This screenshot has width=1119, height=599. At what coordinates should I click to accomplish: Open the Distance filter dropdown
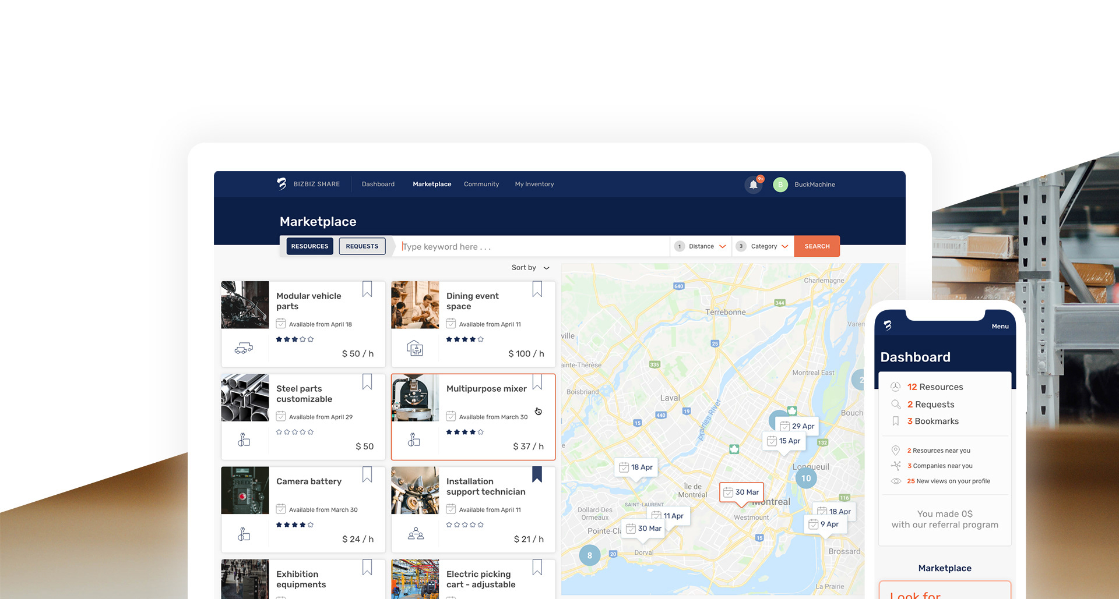pyautogui.click(x=701, y=246)
